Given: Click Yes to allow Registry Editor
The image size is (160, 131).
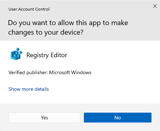Looking at the screenshot, I should pyautogui.click(x=44, y=118).
